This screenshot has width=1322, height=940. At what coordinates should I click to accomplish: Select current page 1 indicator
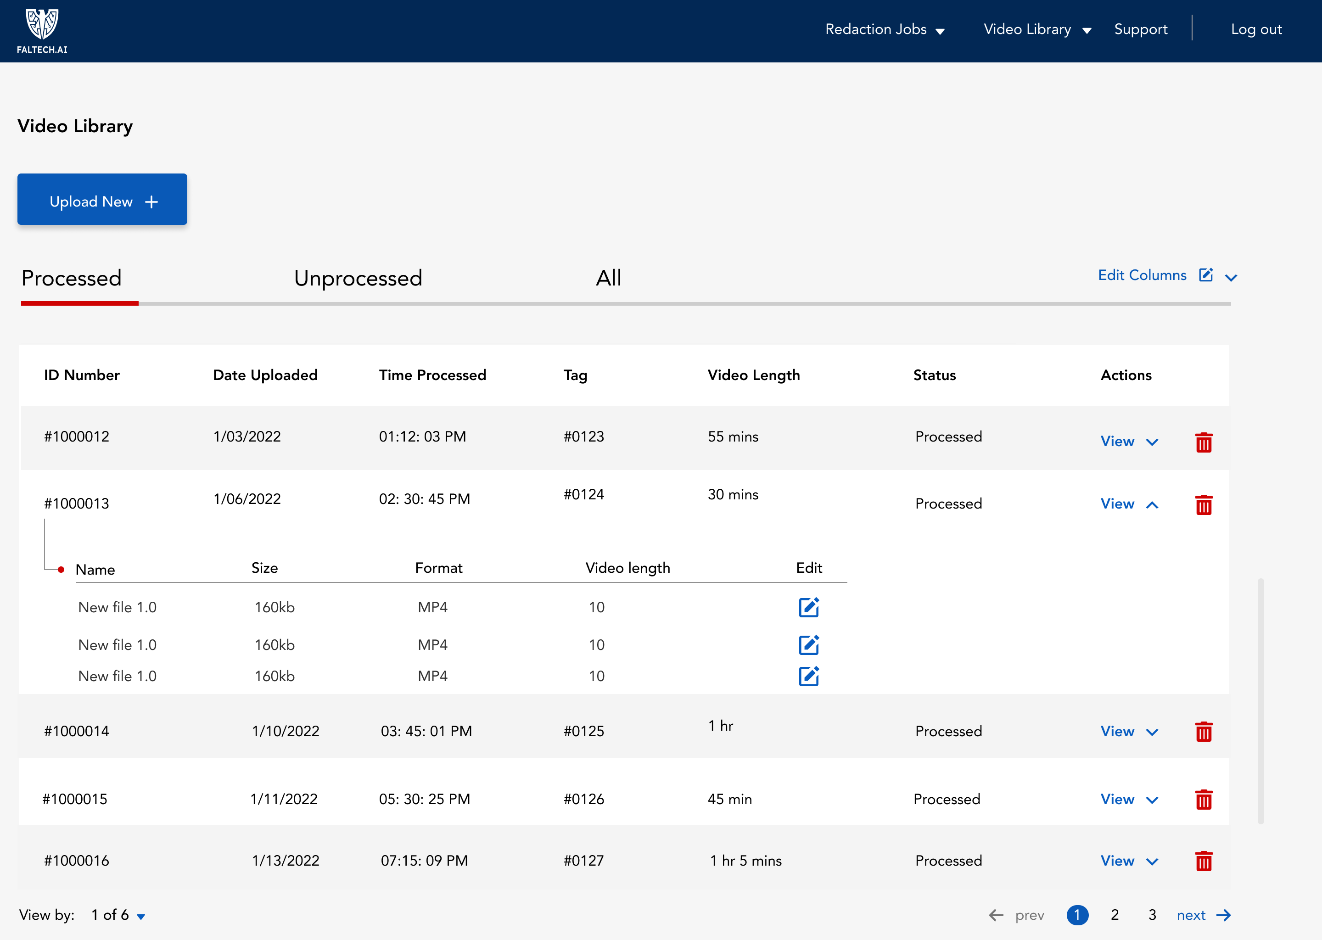click(x=1076, y=915)
